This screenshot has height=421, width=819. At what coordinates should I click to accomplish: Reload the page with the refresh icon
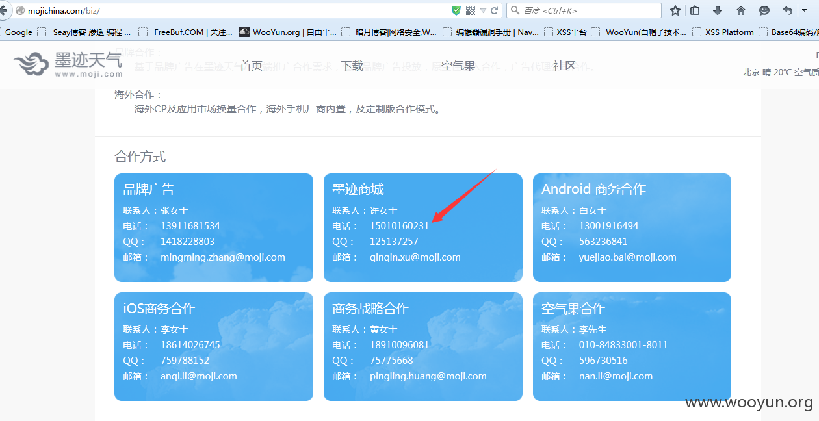click(x=495, y=10)
